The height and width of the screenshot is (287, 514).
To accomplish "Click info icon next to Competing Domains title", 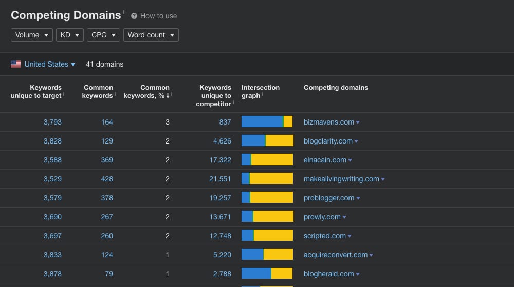I will point(124,11).
